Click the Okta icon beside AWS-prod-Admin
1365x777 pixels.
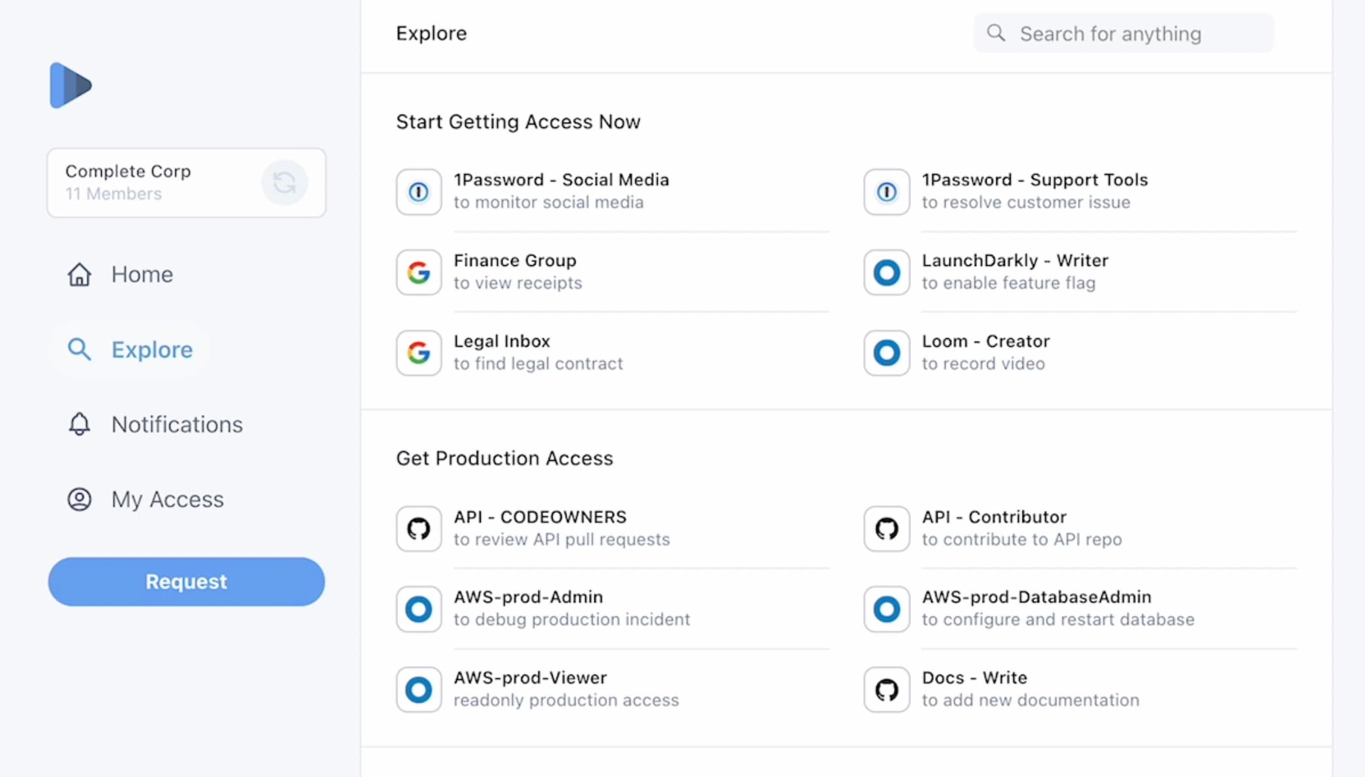[x=419, y=609]
